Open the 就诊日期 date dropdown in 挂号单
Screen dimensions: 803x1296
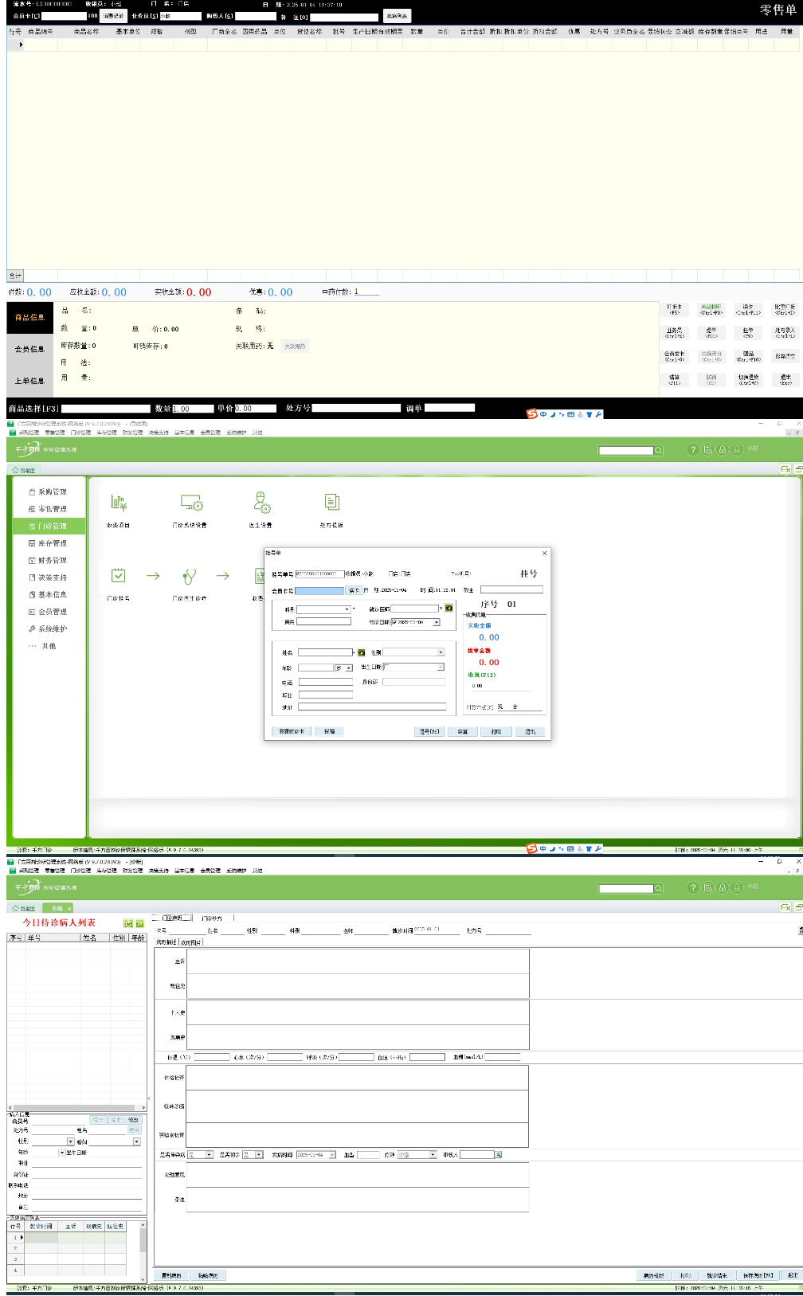(437, 622)
